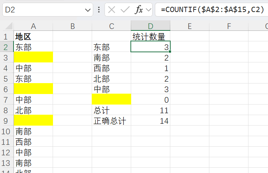Click cell C8 labeled 总计
This screenshot has height=173, width=268.
111,110
